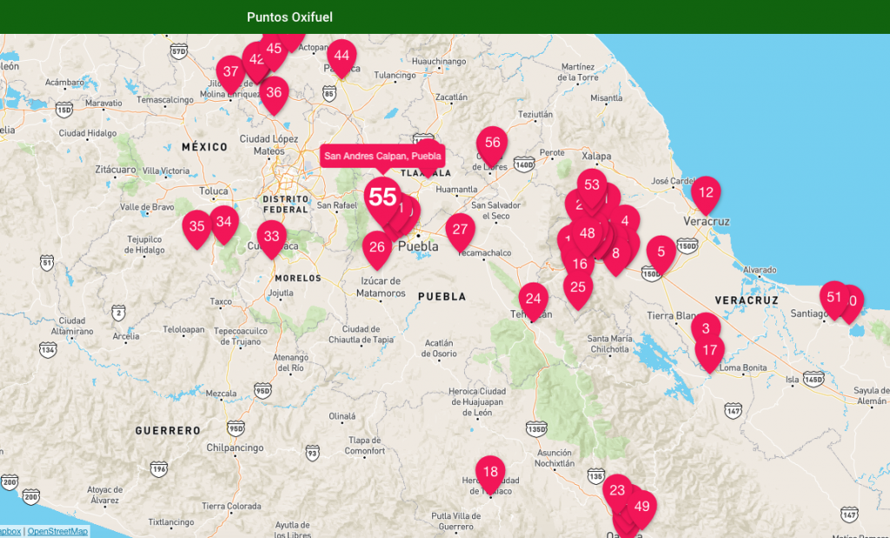This screenshot has height=538, width=890.
Task: Open map marker 51
Action: point(834,300)
